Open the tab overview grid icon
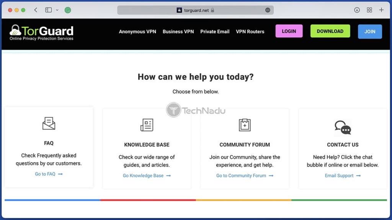Image resolution: width=392 pixels, height=220 pixels. point(369,10)
